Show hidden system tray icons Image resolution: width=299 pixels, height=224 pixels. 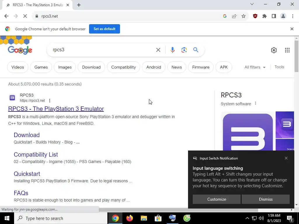[247, 218]
